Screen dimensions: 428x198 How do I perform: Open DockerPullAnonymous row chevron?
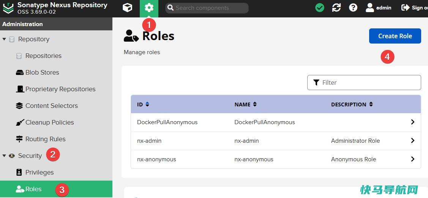click(x=412, y=122)
